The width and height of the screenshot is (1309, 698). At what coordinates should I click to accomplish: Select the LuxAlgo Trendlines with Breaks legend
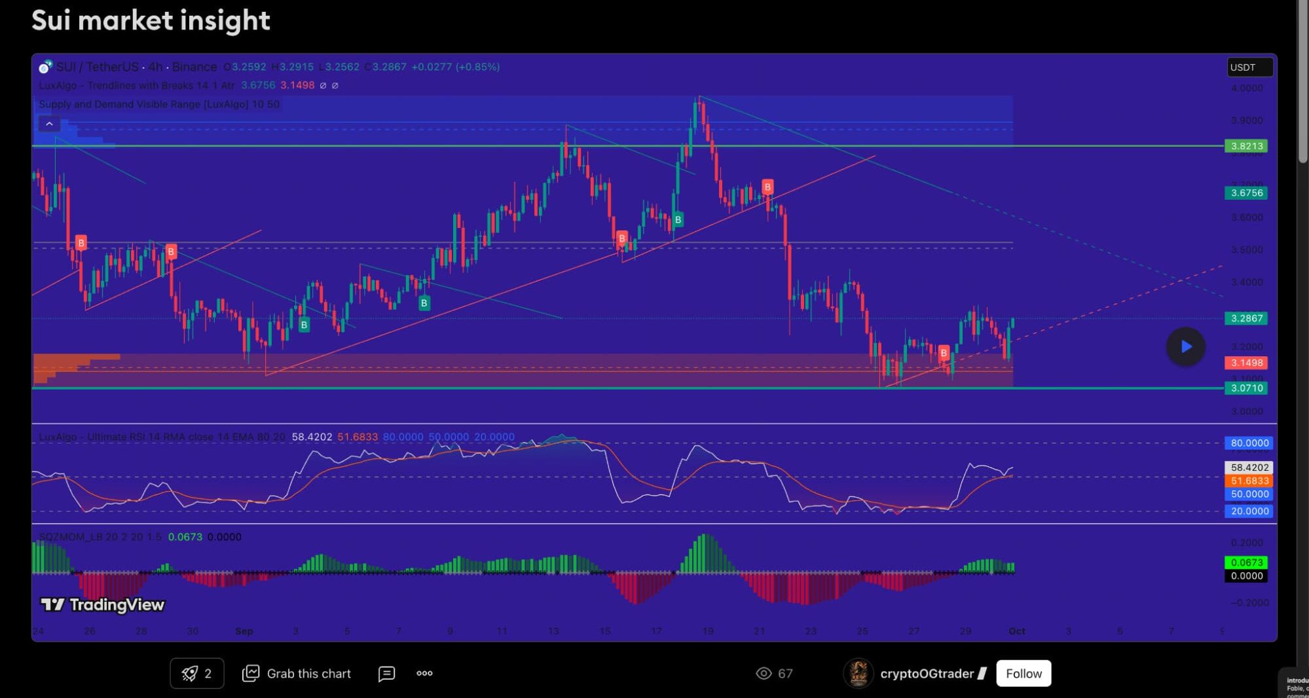coord(136,85)
